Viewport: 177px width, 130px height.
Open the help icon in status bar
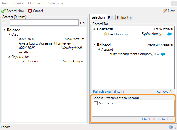tap(171, 127)
